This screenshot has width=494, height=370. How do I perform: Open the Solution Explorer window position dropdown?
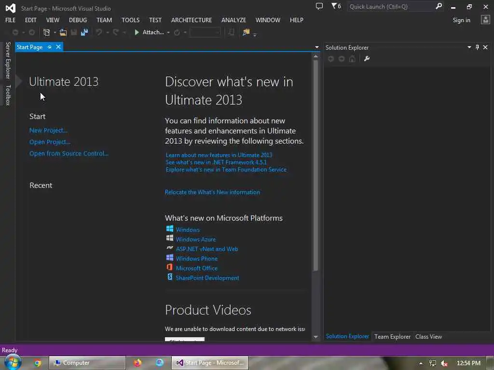469,47
